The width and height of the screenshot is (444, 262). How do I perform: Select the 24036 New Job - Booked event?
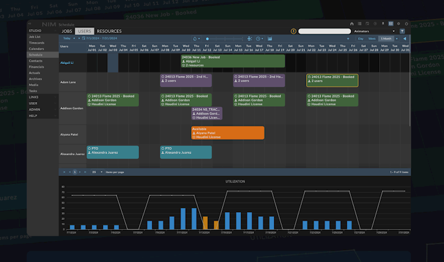tap(233, 61)
